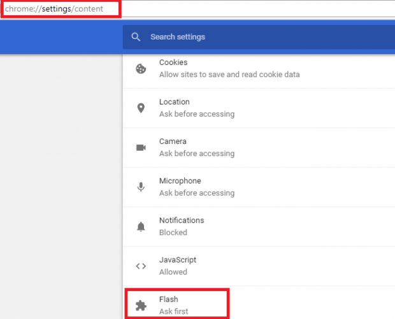395x319 pixels.
Task: Click 'Ask before accessing' under Location
Action: pyautogui.click(x=197, y=114)
